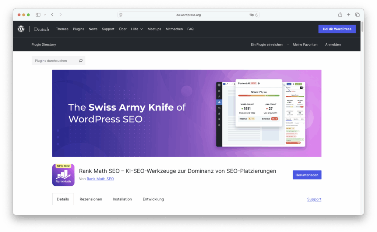Click the Rank Math SEO plugin title
Image resolution: width=377 pixels, height=232 pixels.
click(x=177, y=171)
